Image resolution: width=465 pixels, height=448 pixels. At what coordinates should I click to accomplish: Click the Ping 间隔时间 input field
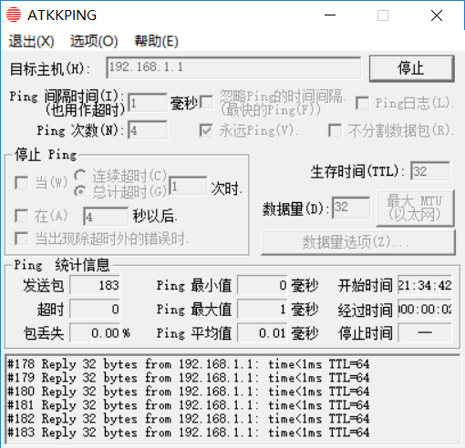(148, 103)
